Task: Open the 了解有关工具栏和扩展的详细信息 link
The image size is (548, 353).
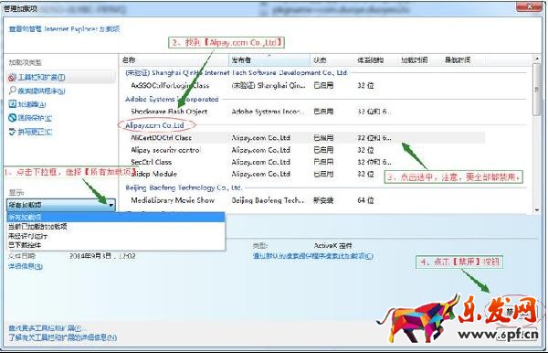Action: (63, 337)
